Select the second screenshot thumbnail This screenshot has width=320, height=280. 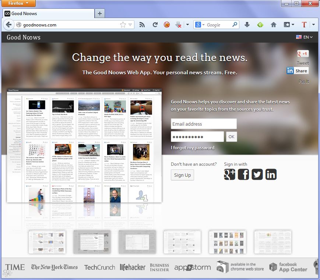pyautogui.click(x=92, y=242)
